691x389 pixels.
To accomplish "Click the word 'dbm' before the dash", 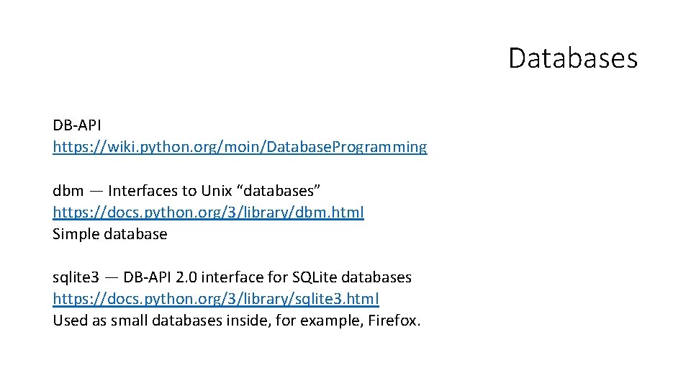I will coord(68,191).
